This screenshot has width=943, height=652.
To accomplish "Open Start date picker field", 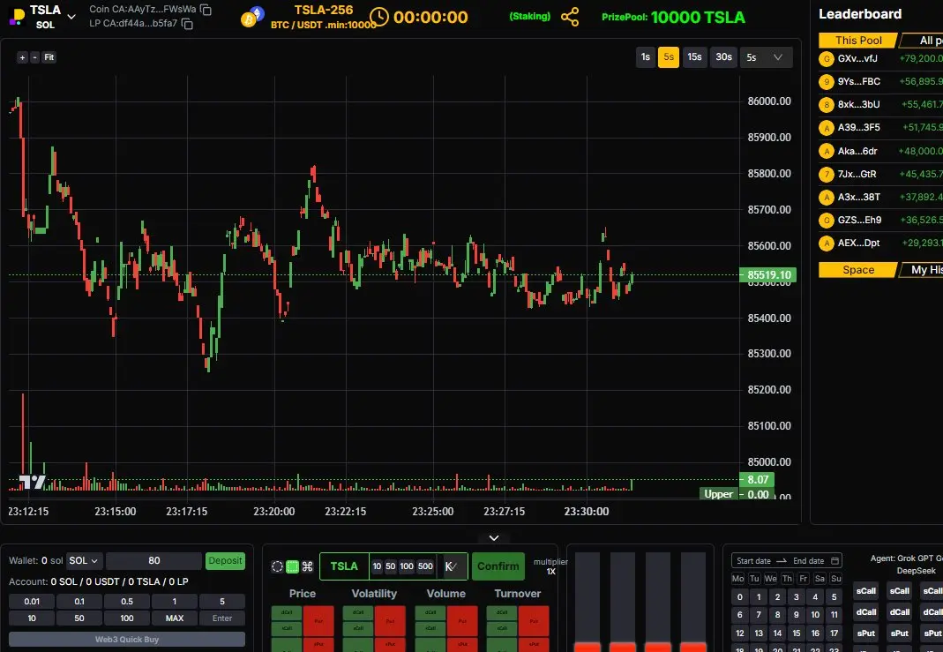I will pyautogui.click(x=753, y=560).
